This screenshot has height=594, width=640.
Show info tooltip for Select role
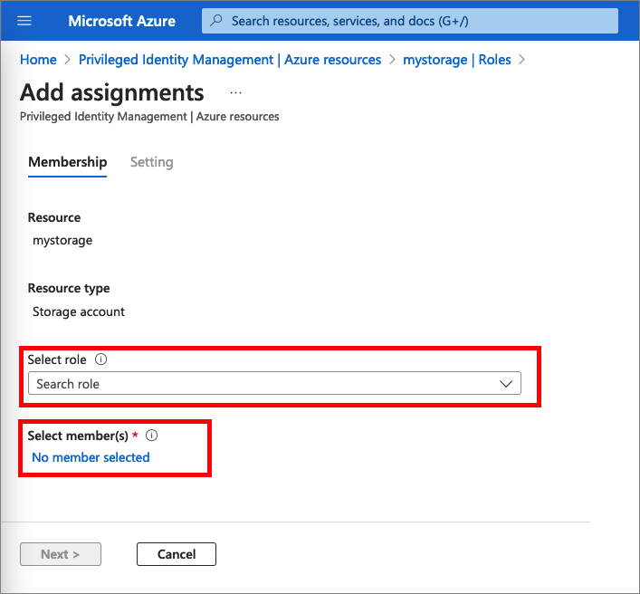click(x=100, y=359)
